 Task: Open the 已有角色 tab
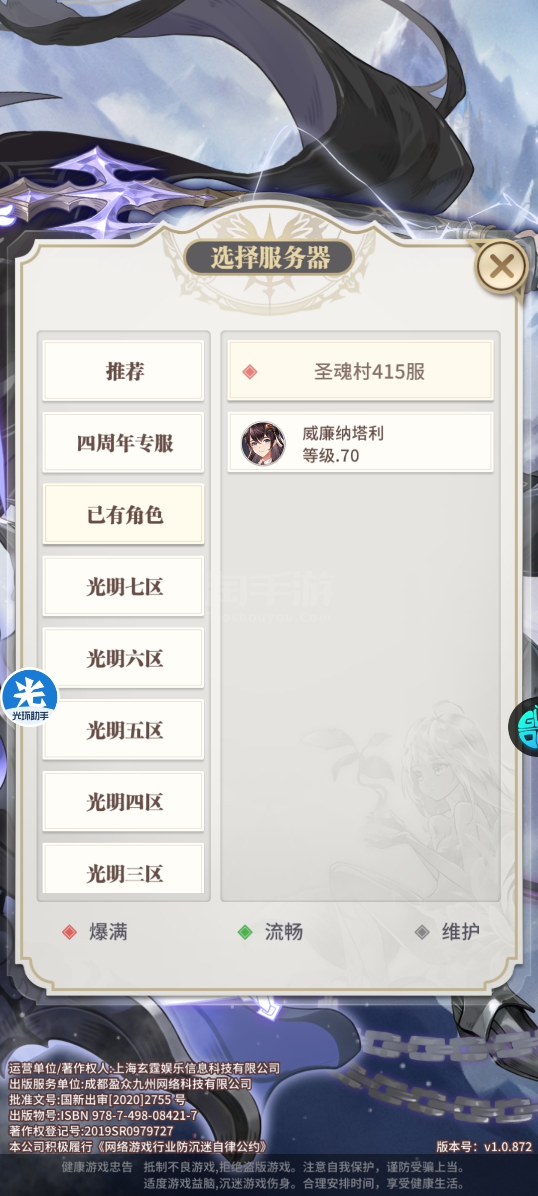coord(124,514)
